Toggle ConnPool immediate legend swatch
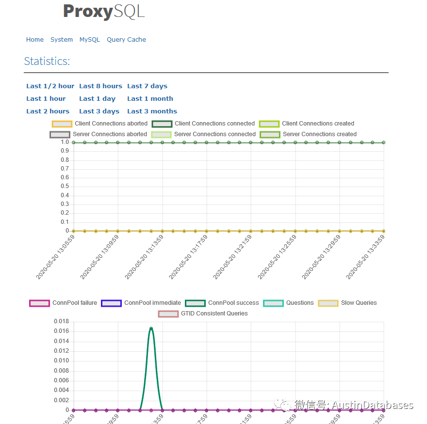The image size is (427, 424). click(111, 303)
